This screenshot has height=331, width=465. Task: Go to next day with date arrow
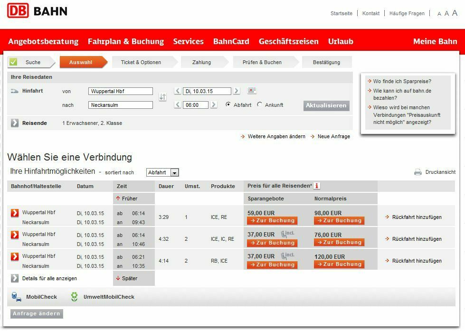point(237,91)
